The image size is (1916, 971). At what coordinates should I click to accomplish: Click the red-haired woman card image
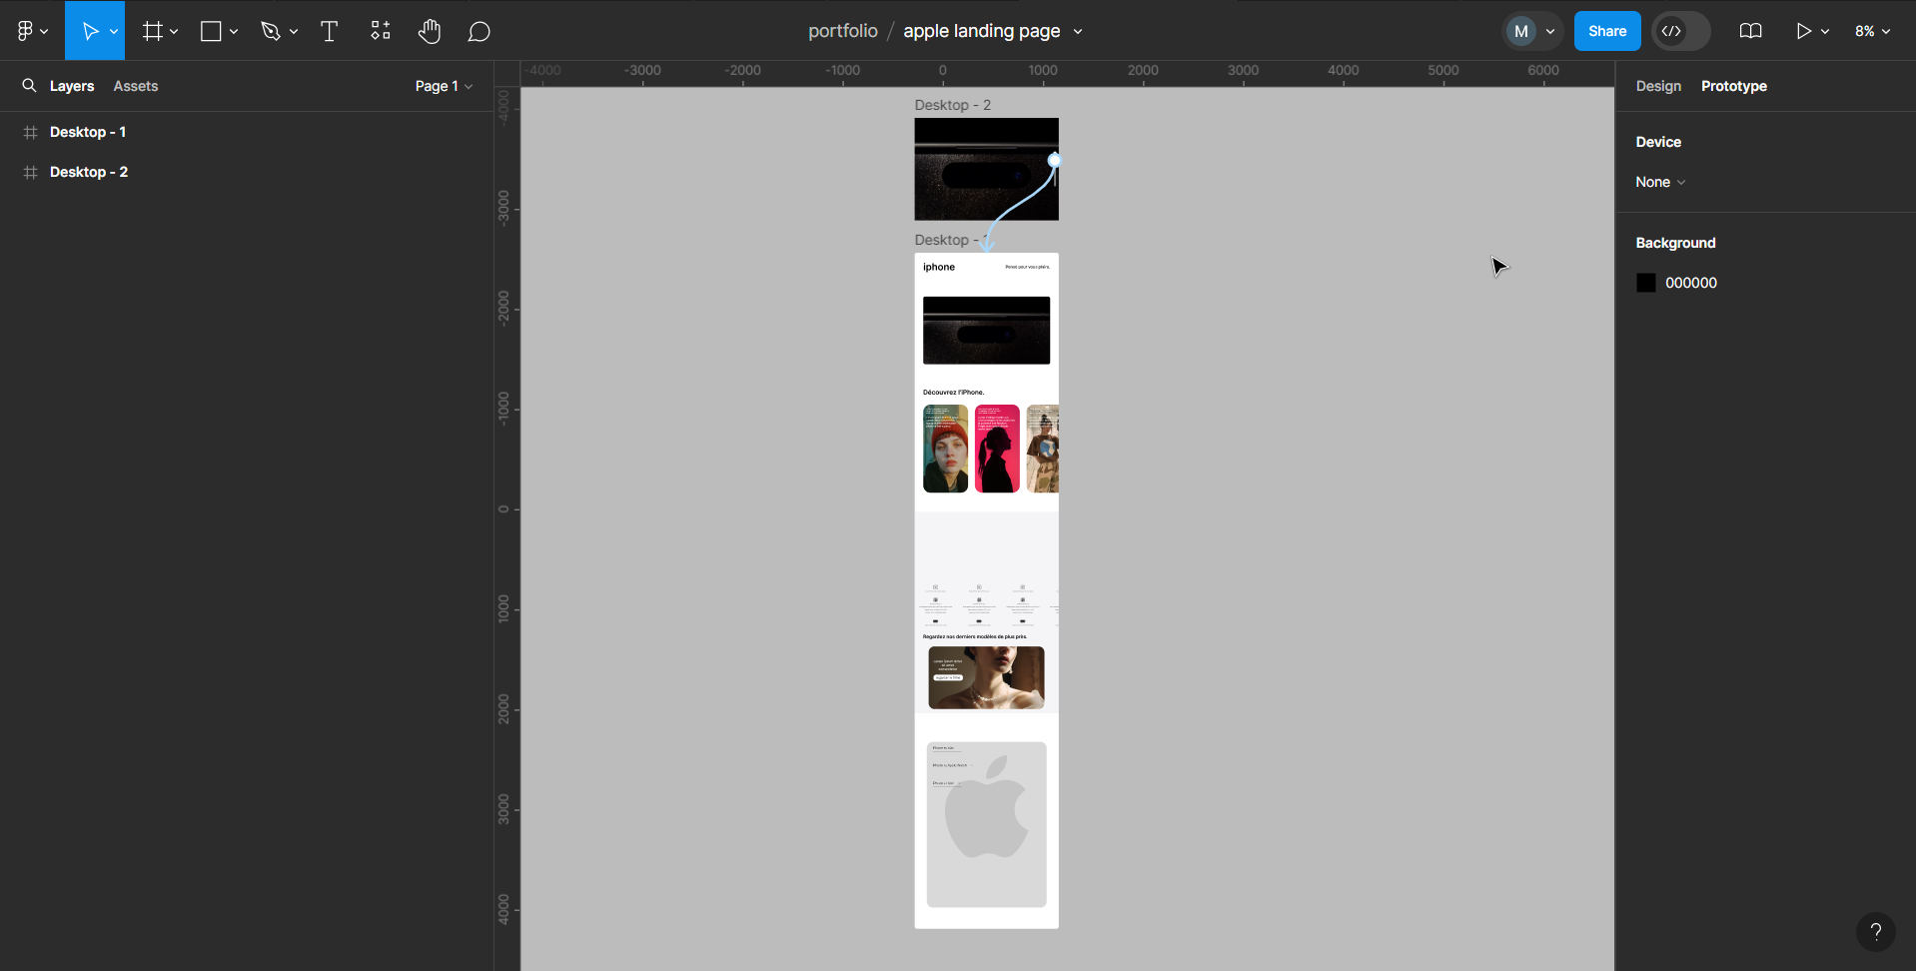point(945,449)
